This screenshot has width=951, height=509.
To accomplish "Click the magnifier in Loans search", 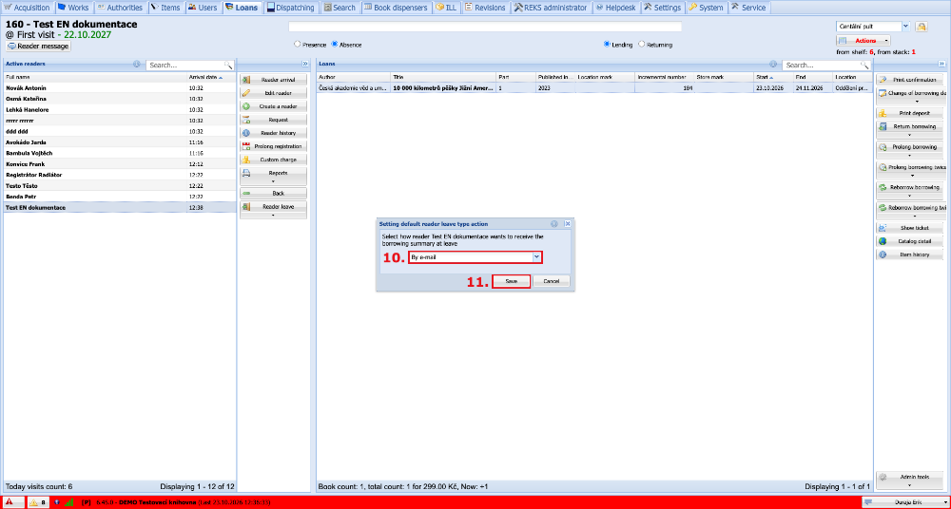I will [x=864, y=65].
